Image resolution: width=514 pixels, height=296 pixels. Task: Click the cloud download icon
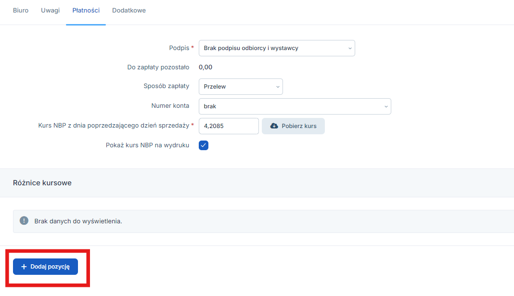[274, 126]
